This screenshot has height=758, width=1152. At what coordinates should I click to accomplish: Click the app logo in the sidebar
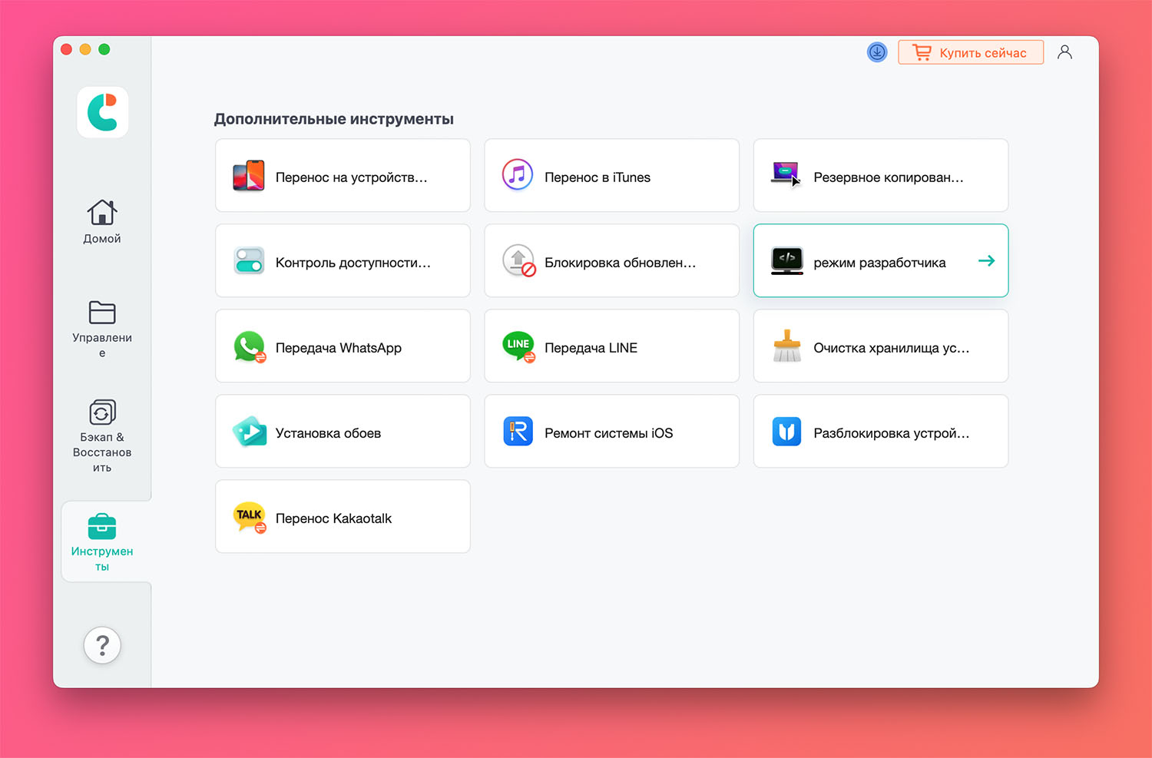pyautogui.click(x=102, y=112)
